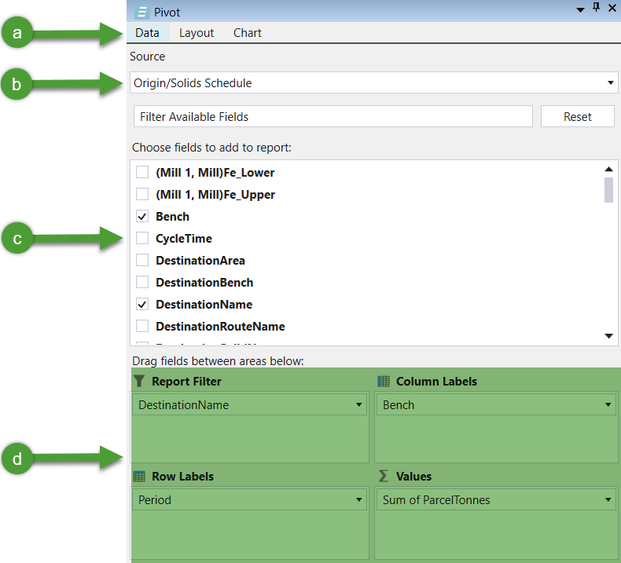Open the Pivot panel options arrow menu
Viewport: 621px width, 563px height.
pyautogui.click(x=580, y=10)
